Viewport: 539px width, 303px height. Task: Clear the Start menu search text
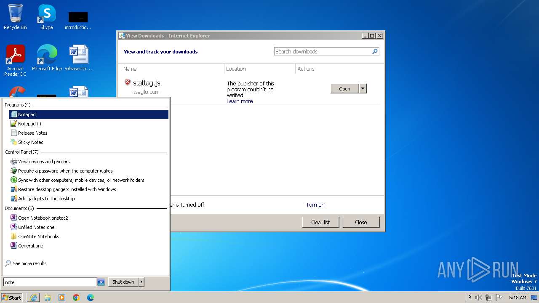[x=101, y=282]
